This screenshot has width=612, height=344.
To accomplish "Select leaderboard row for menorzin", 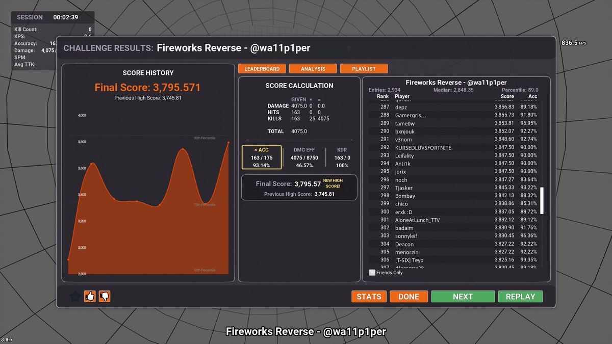I will tap(454, 252).
